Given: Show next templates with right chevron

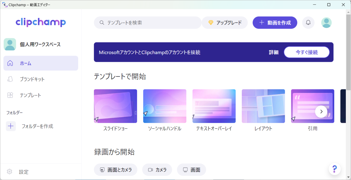Looking at the screenshot, I should point(321,111).
